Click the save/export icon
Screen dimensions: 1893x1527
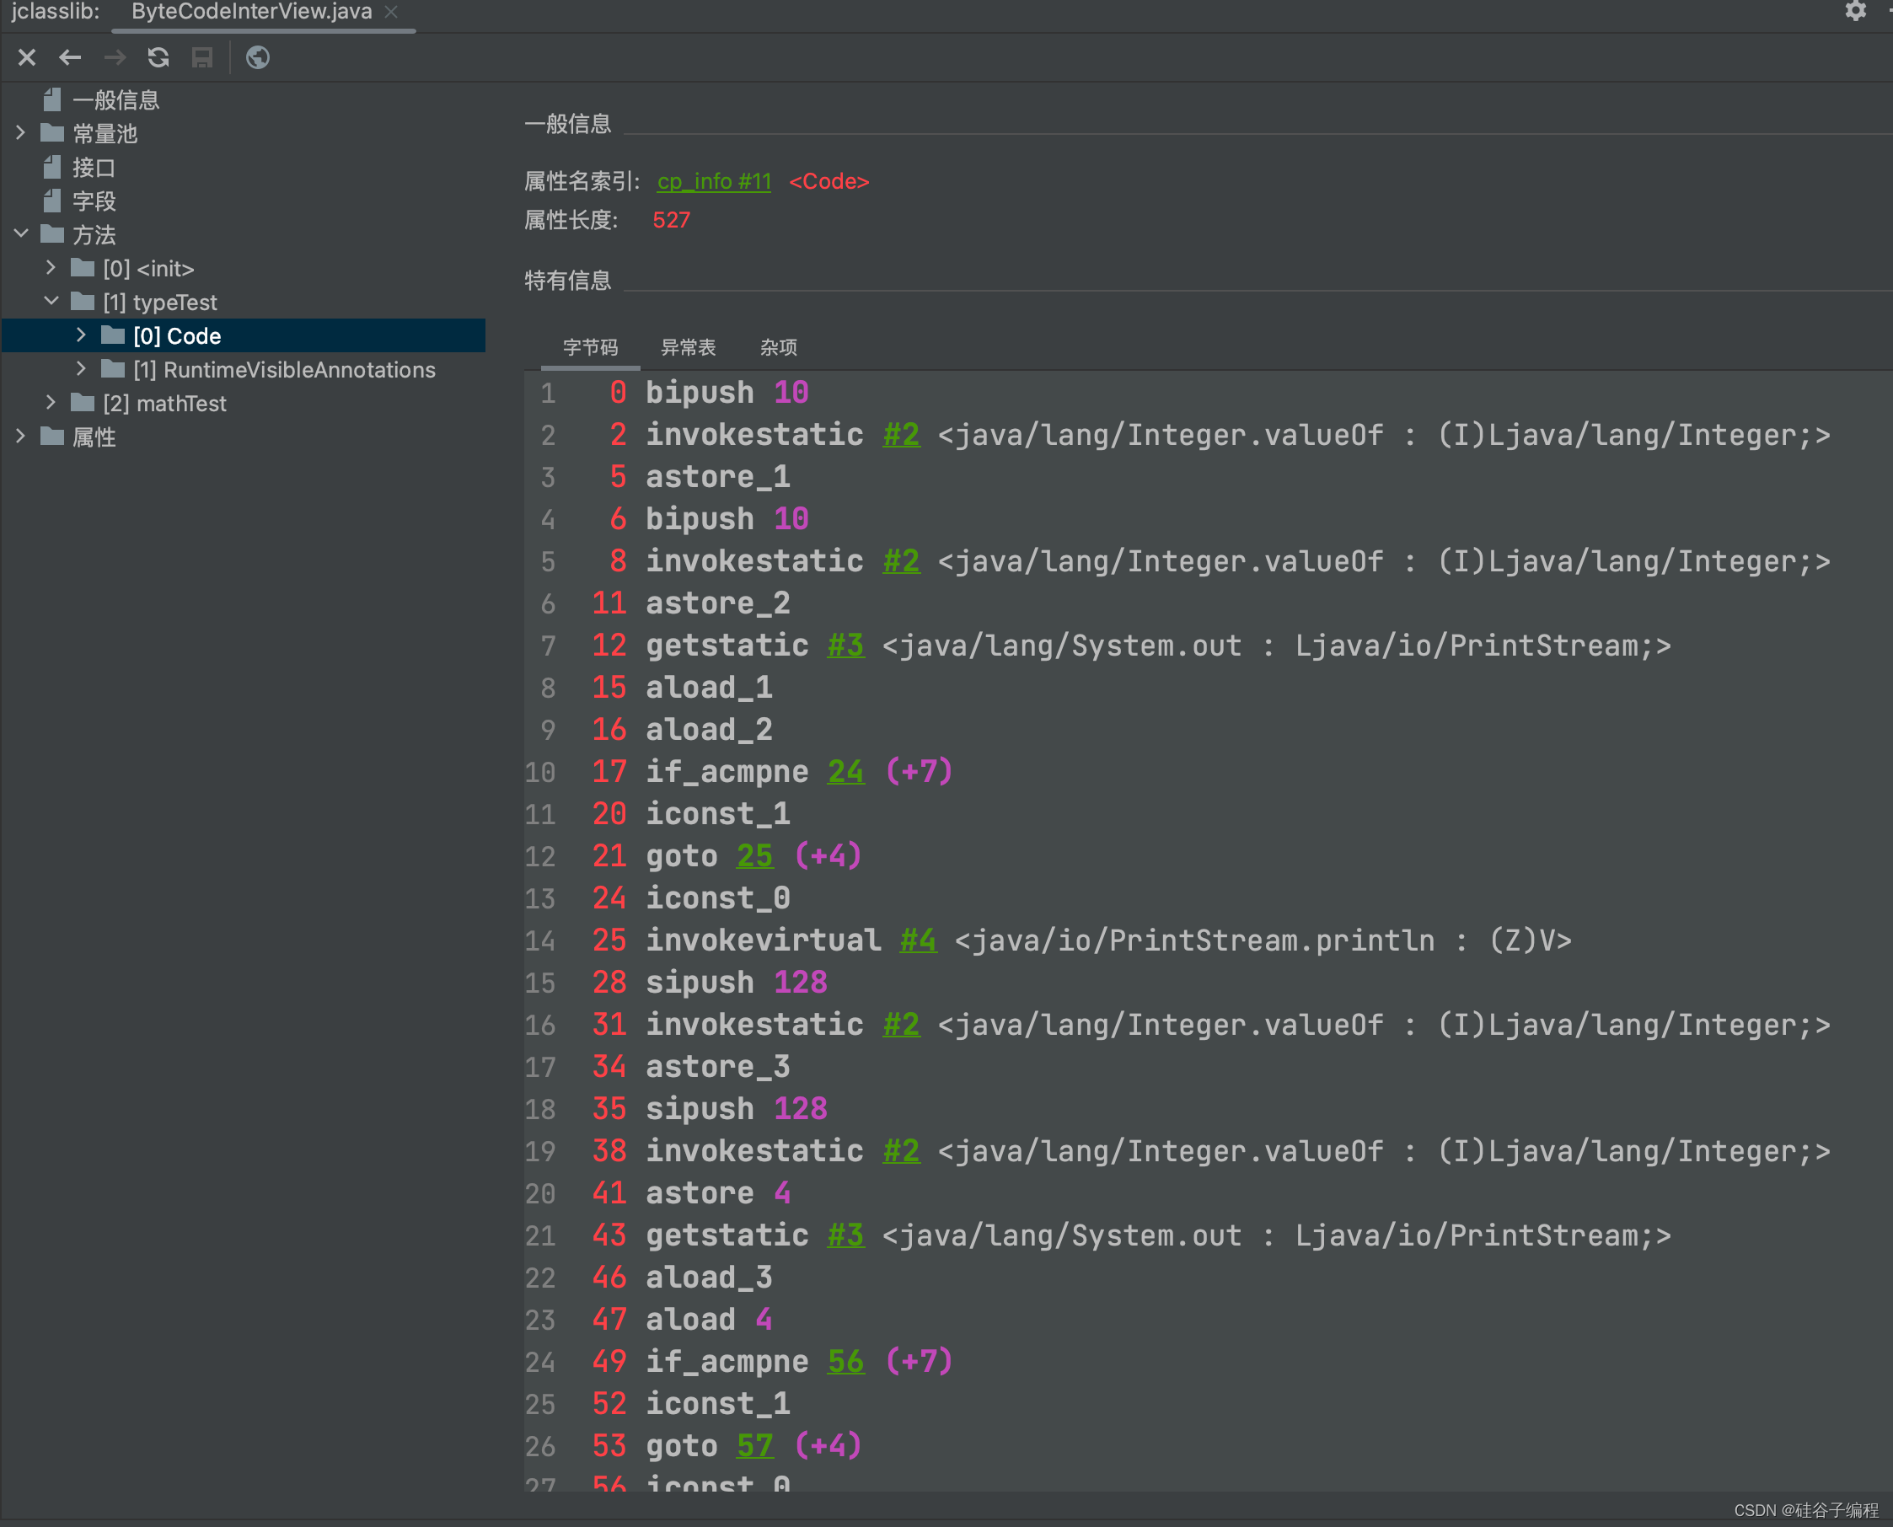pyautogui.click(x=204, y=59)
